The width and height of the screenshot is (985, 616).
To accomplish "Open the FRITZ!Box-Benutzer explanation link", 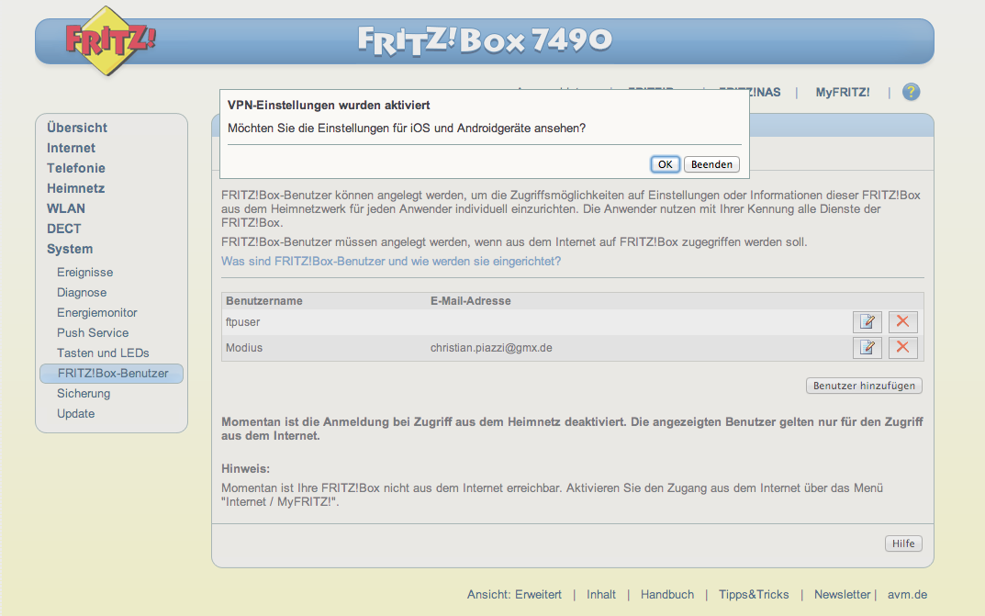I will coord(391,262).
